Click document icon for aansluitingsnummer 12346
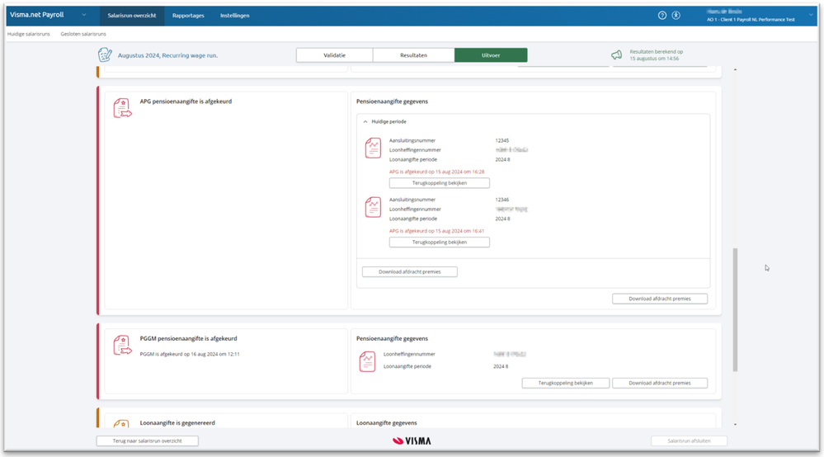 click(373, 207)
